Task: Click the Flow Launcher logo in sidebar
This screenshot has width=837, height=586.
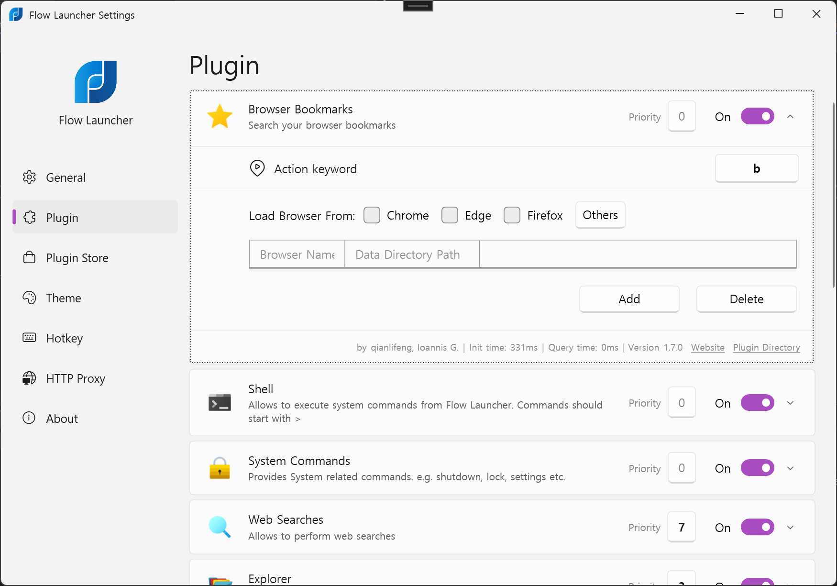Action: 96,82
